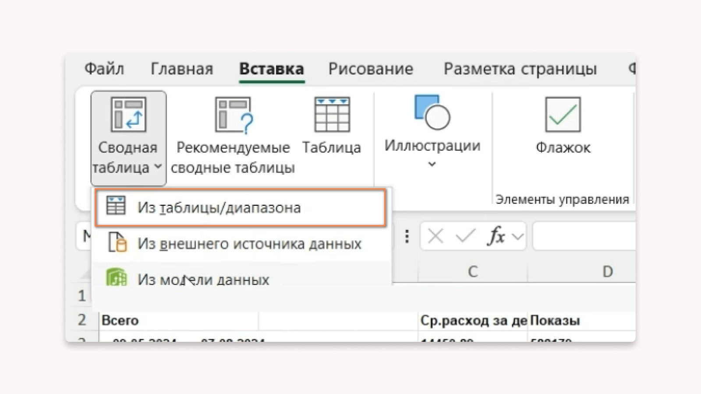Open Рекомендуемые сводные таблицы icon

point(234,115)
